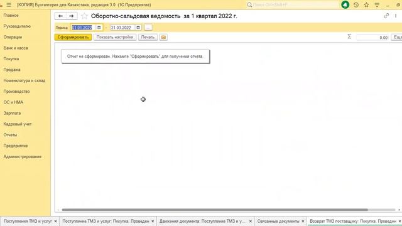The image size is (402, 226).
Task: Open Покупка section
Action: tap(11, 58)
